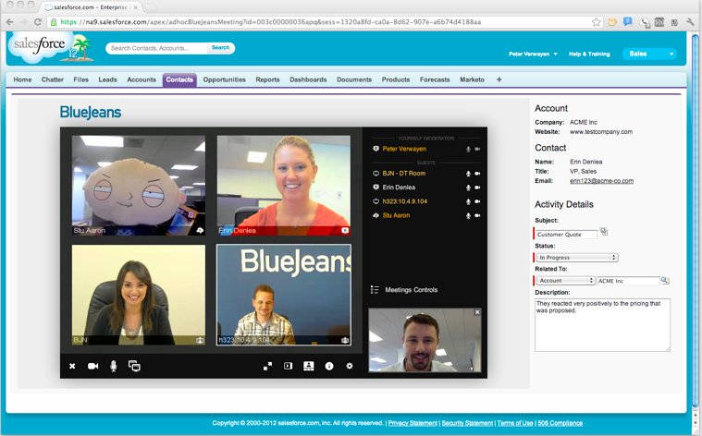Open meeting settings gear
Viewport: 702px width, 436px height.
click(350, 366)
